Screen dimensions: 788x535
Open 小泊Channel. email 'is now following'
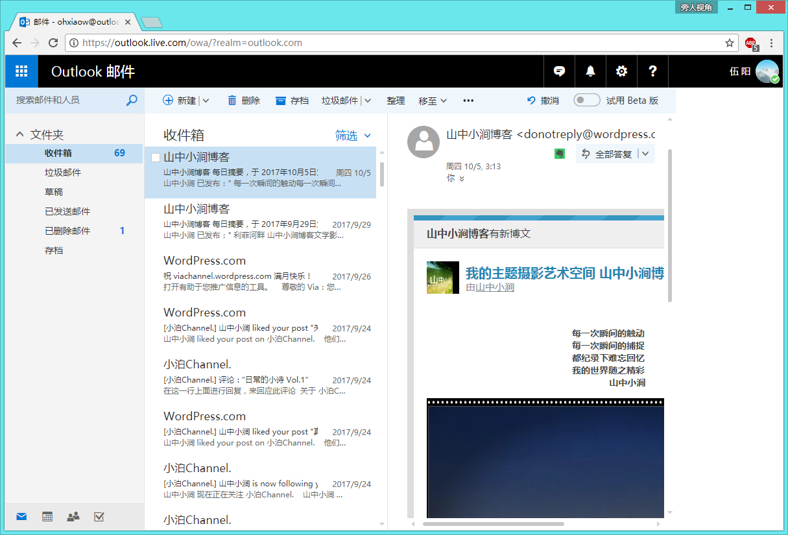260,484
